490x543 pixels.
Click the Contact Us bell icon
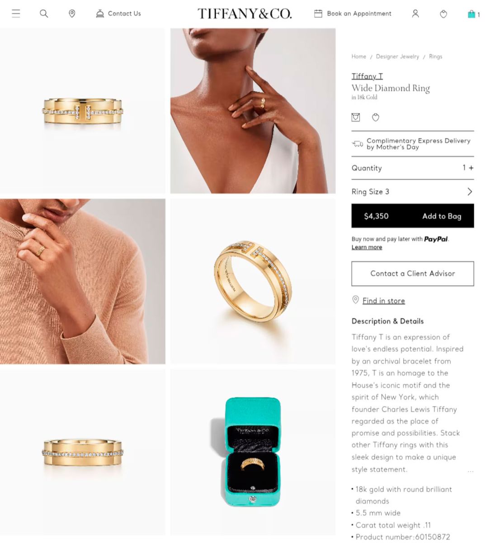point(100,14)
